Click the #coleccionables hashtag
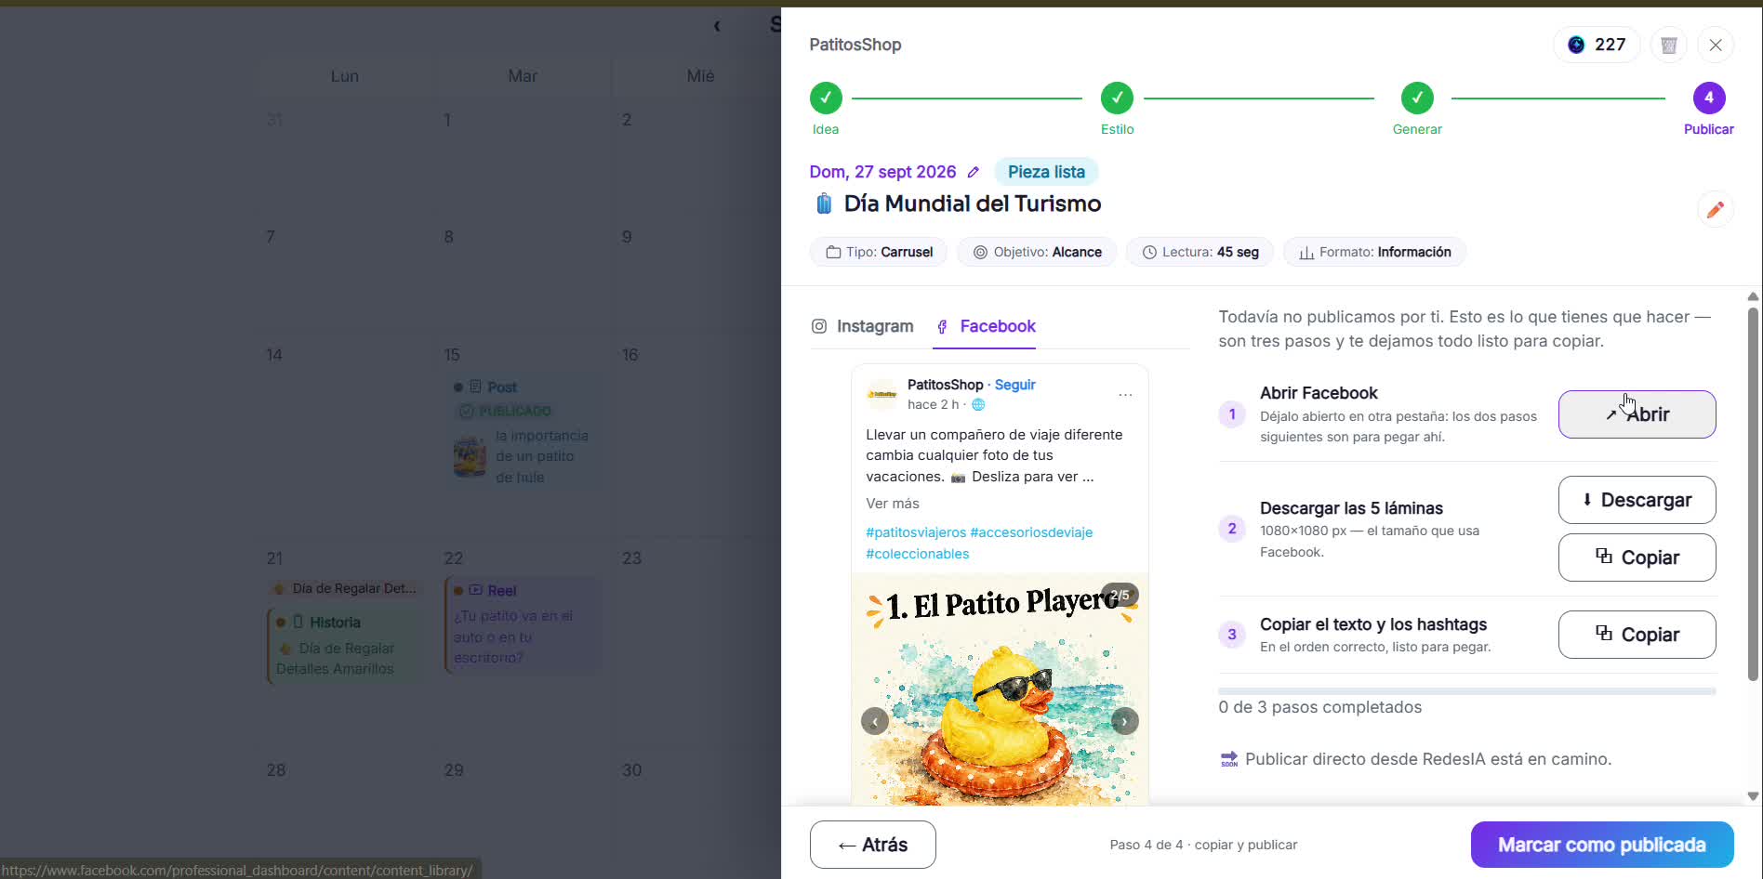 click(917, 554)
